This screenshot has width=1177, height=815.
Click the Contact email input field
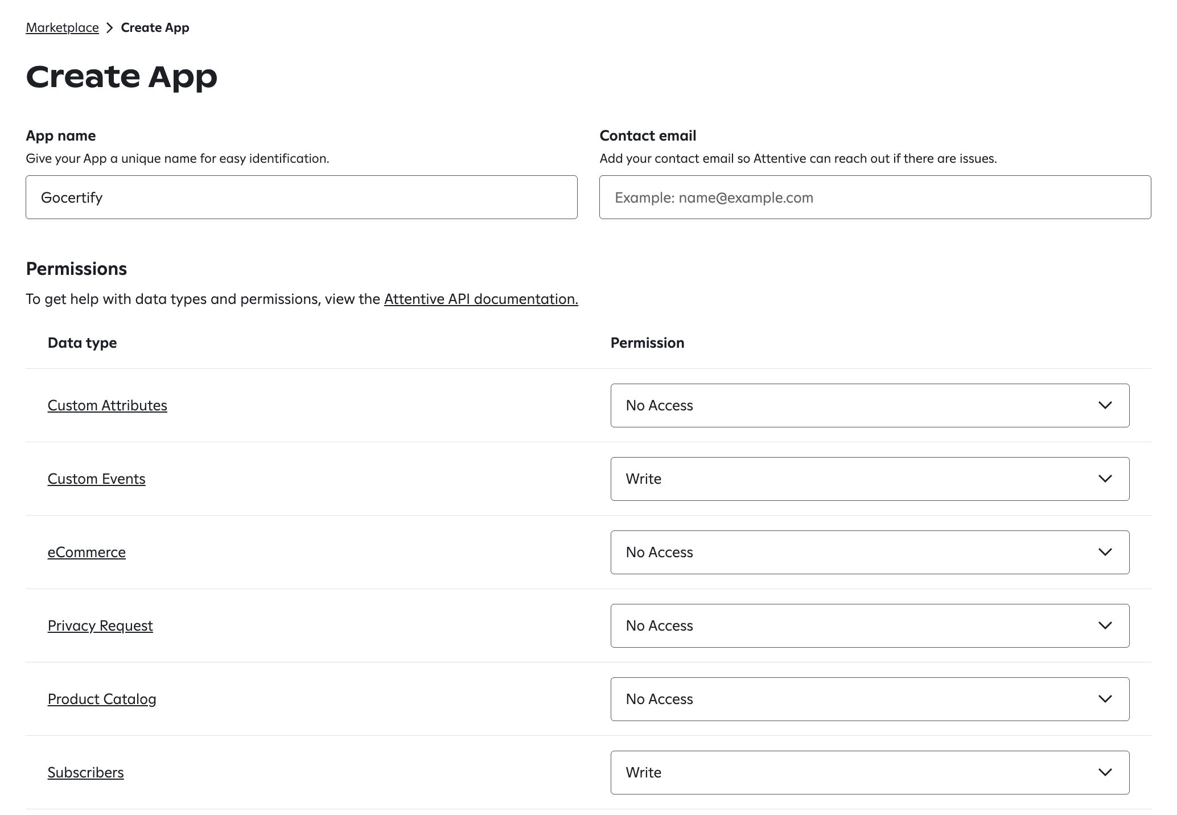pyautogui.click(x=875, y=197)
